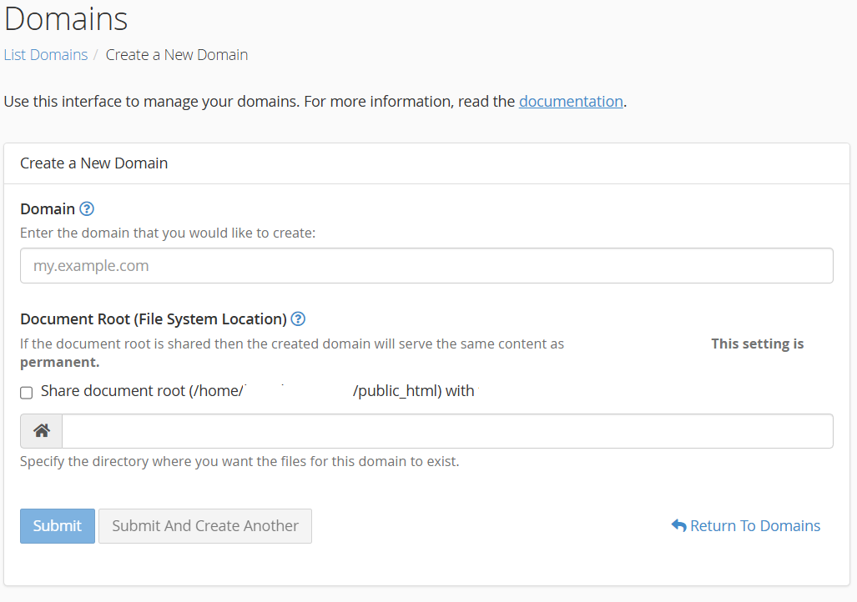
Task: Click the Return To Domains link text
Action: 755,526
